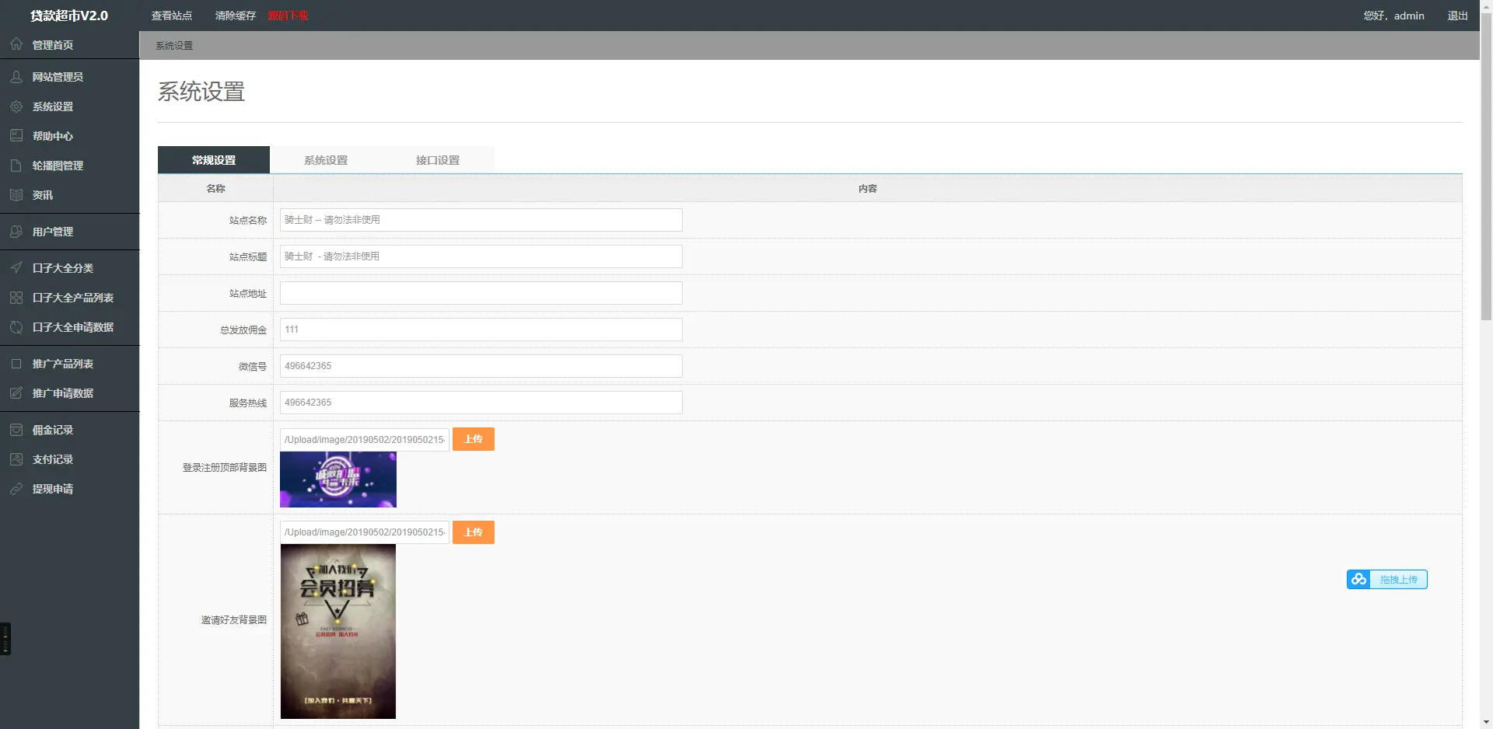Click the 登录注册顶部背景图 path field
Screen dimensions: 1493x729
point(365,439)
